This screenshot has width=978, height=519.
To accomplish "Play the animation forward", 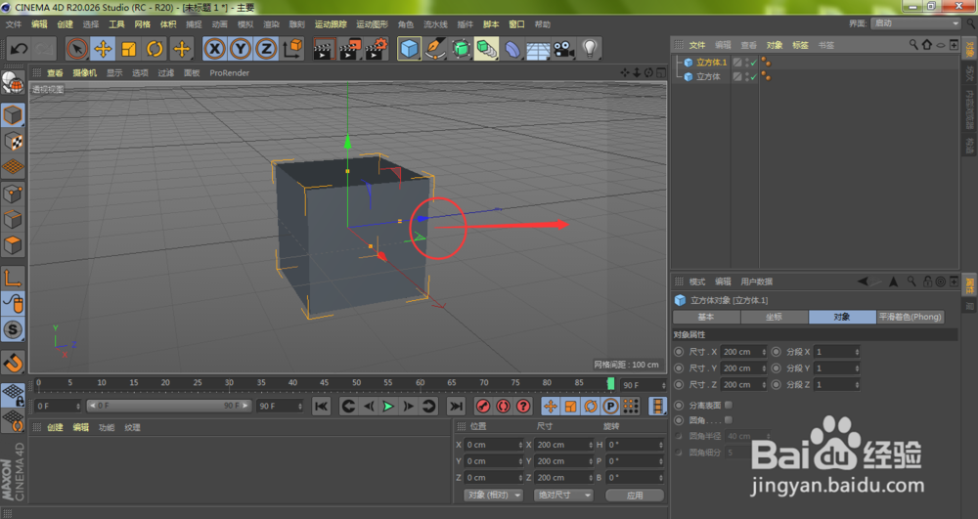I will 388,407.
